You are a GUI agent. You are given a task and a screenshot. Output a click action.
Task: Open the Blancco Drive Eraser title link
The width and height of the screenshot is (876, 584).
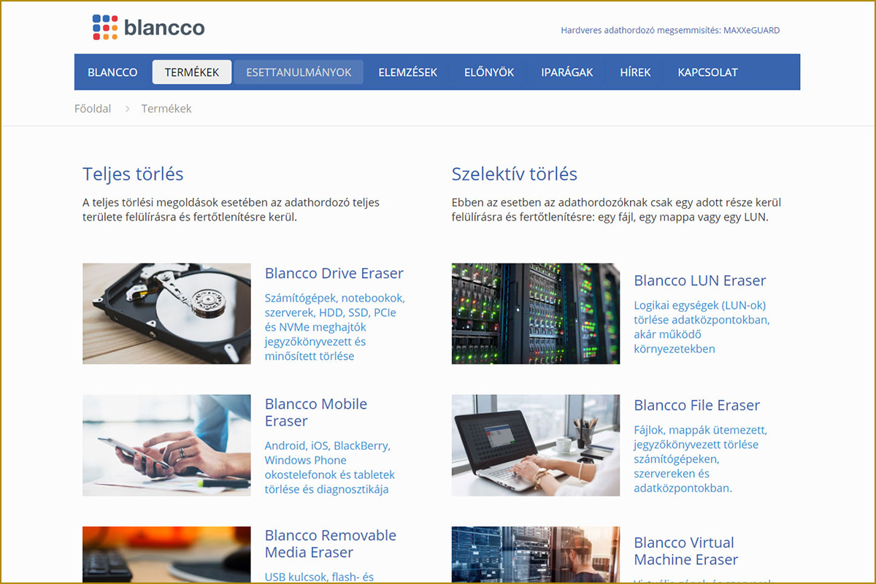[334, 274]
